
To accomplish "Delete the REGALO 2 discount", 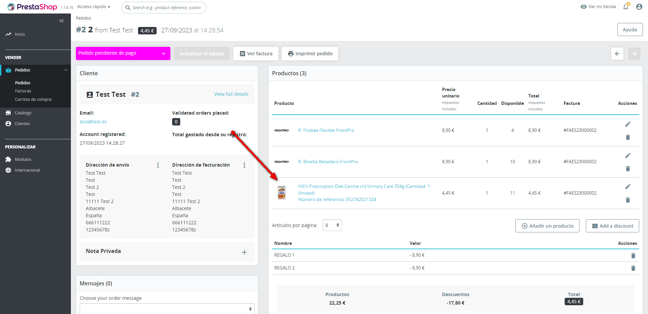I will (x=633, y=268).
